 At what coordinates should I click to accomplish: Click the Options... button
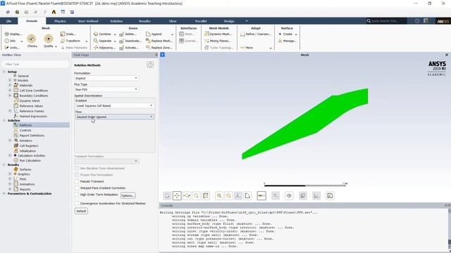(x=128, y=195)
